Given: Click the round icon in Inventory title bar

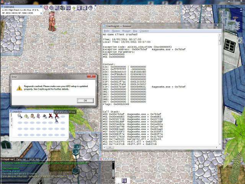Looking at the screenshot, I should [x=11, y=111].
